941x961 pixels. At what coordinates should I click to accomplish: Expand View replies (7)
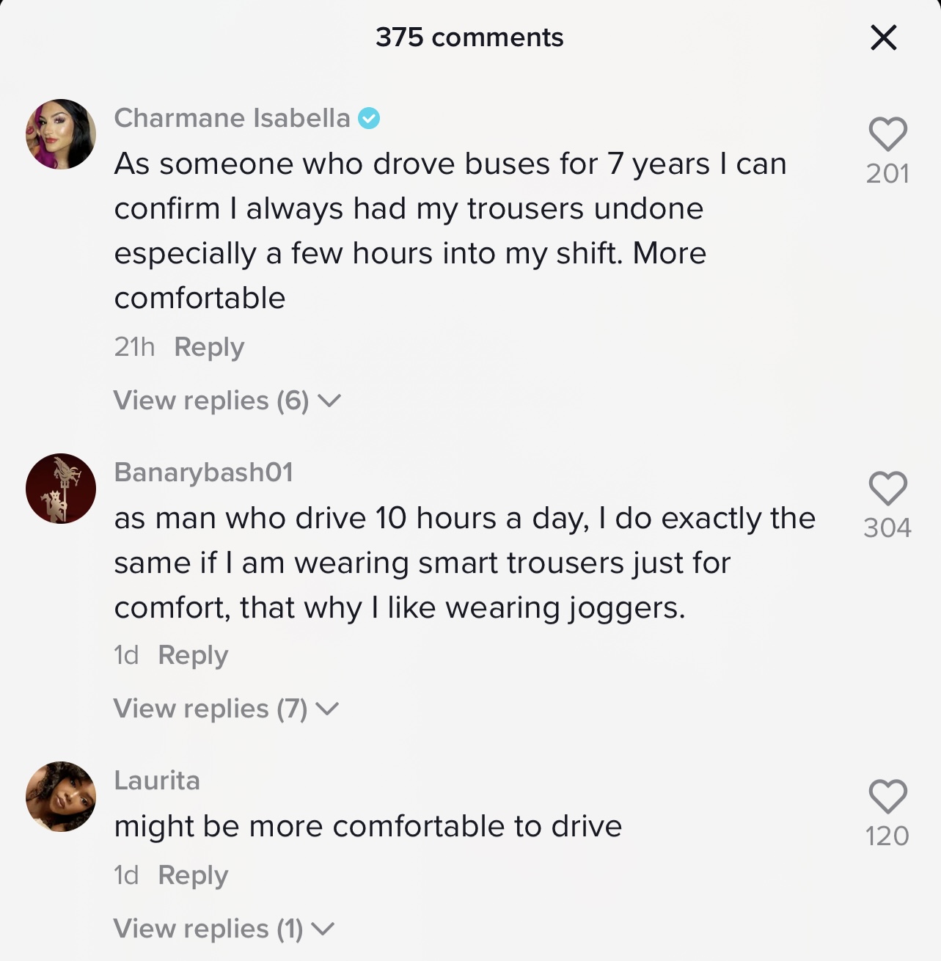tap(210, 709)
